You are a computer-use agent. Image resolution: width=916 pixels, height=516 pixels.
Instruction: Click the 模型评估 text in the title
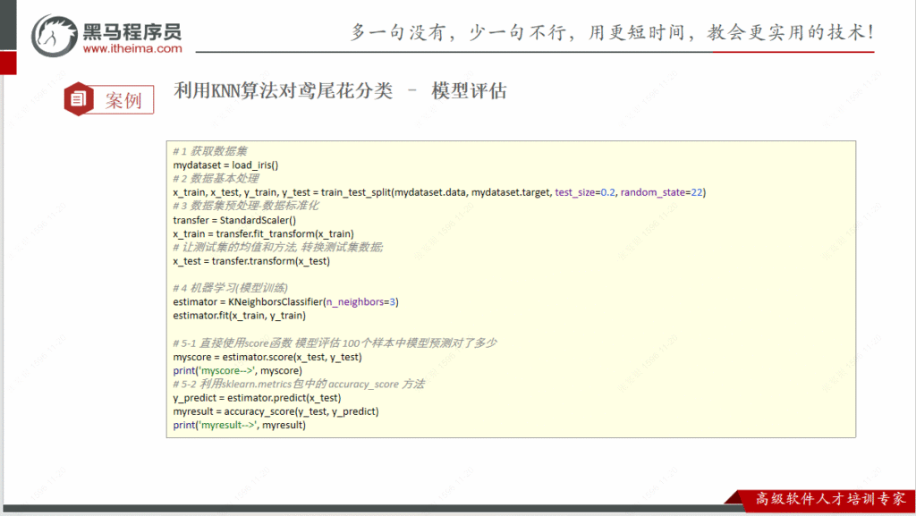[x=469, y=91]
